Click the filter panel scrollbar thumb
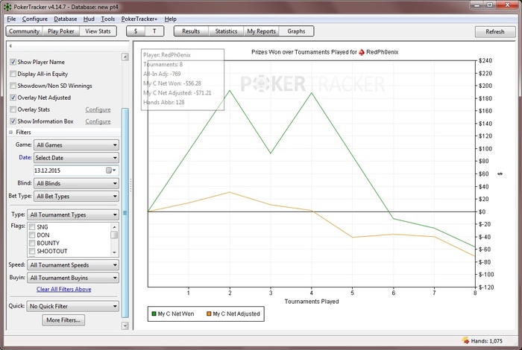Image resolution: width=522 pixels, height=350 pixels. click(125, 213)
